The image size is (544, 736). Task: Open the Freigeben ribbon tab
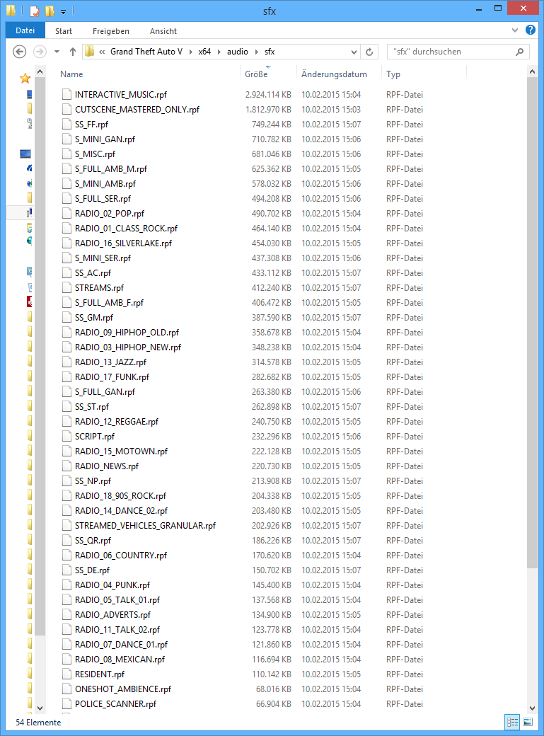point(111,31)
